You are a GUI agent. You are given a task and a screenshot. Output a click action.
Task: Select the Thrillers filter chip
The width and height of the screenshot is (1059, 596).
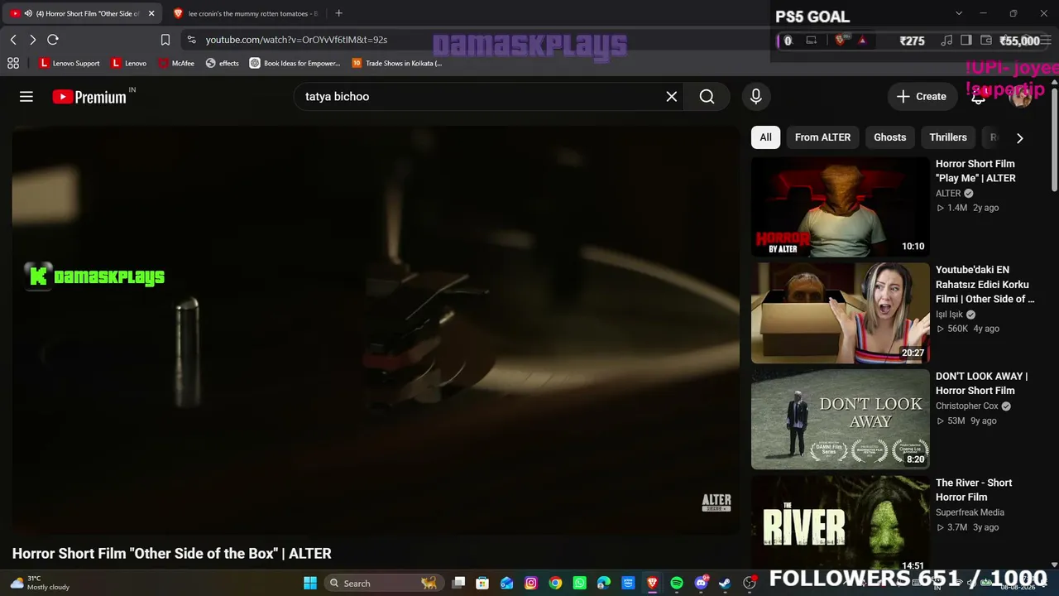948,137
